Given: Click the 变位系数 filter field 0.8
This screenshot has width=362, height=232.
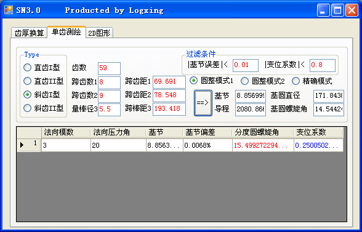Looking at the screenshot, I should point(323,65).
